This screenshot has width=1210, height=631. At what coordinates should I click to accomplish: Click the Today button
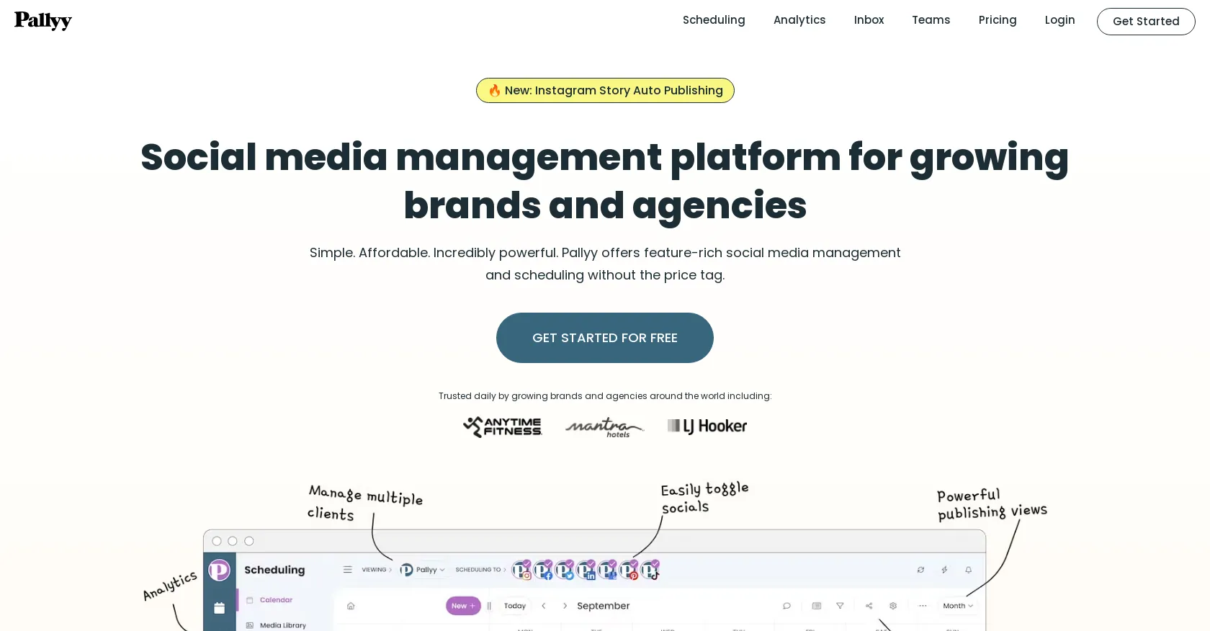click(x=515, y=606)
